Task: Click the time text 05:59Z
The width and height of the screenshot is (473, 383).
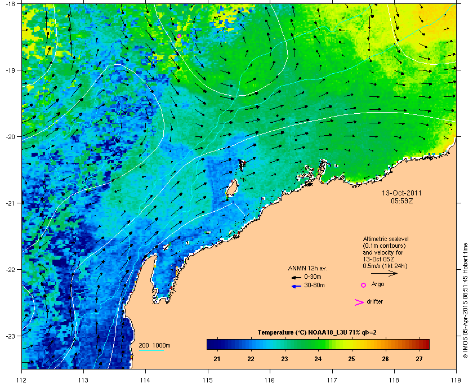Action: [402, 201]
